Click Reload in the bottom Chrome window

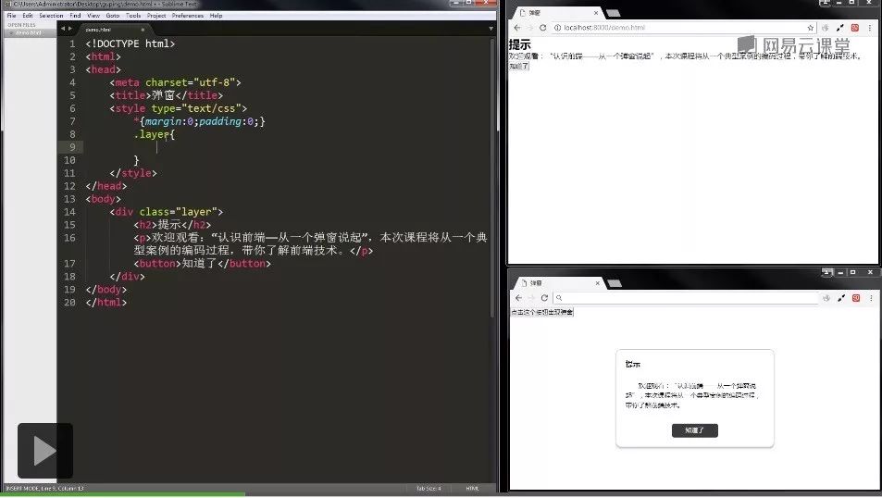(544, 298)
